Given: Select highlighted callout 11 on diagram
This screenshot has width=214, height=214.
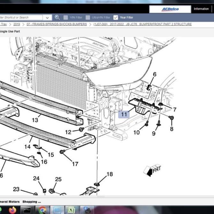Looking at the screenshot, I should 124,114.
